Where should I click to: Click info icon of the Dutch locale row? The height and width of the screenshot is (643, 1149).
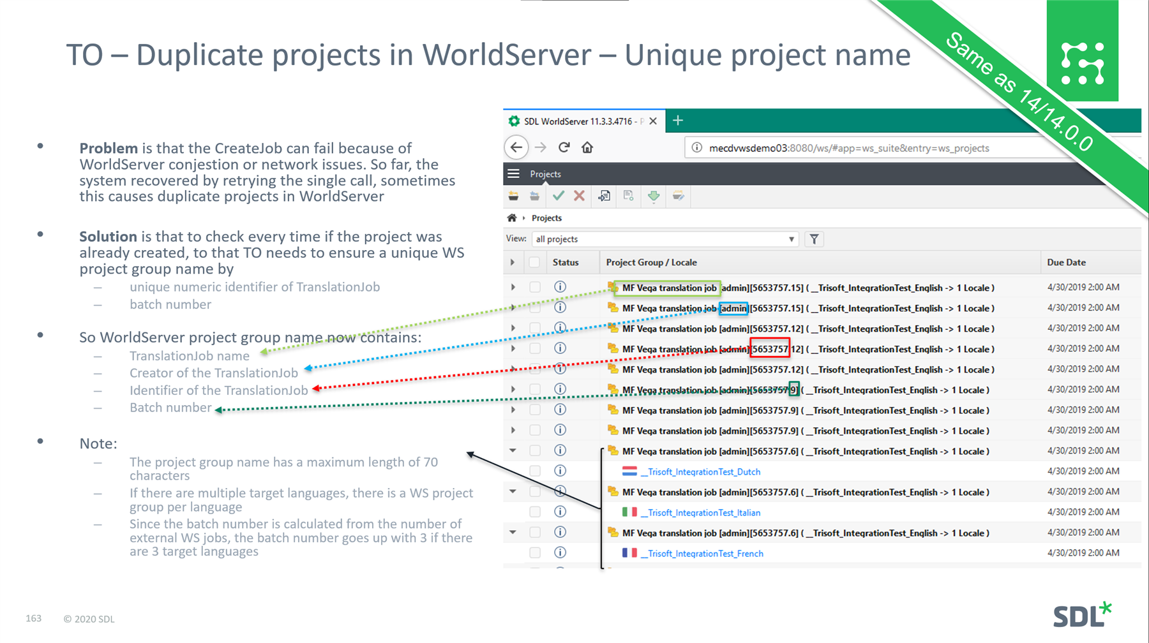(560, 471)
